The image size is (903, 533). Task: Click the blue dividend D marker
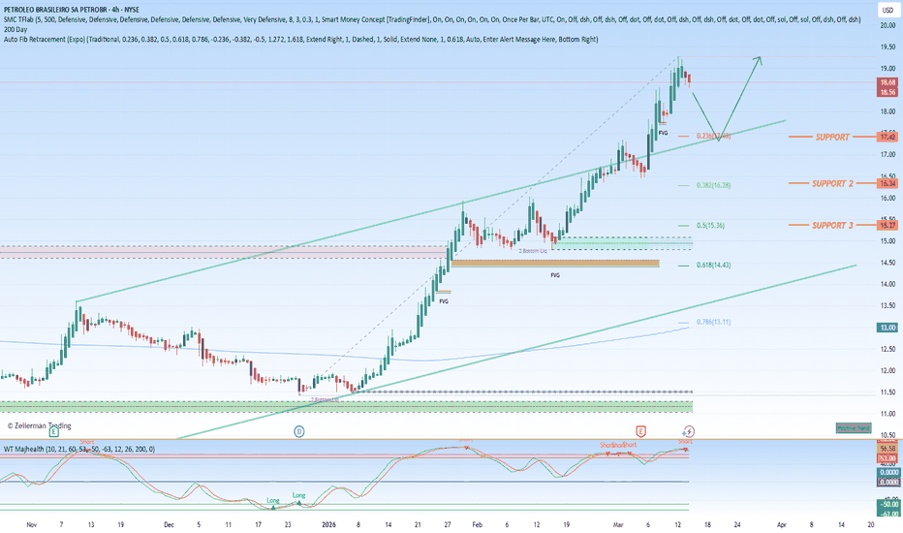298,431
